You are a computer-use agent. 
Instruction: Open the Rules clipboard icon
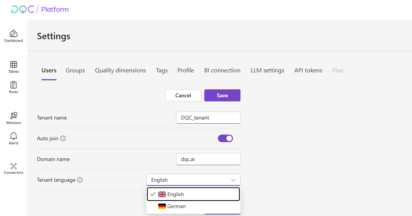tap(14, 85)
